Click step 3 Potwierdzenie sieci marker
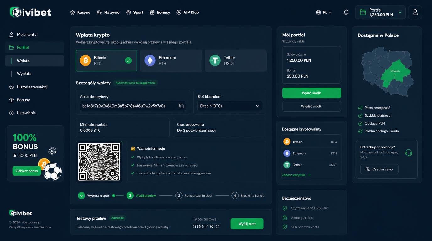Screen dimensions: 432x241 point(179,195)
